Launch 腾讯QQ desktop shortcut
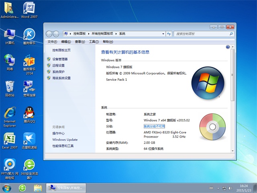Image resolution: width=257 pixels, height=193 pixels. tap(29, 115)
